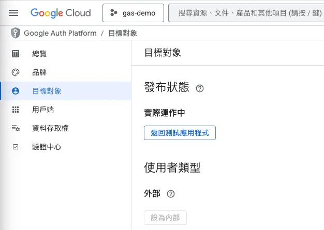The width and height of the screenshot is (324, 230).
Task: Click the 品牌 palette icon
Action: [16, 72]
